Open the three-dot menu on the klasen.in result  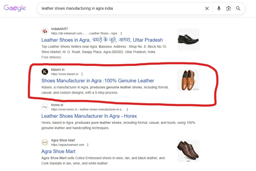[x=82, y=74]
